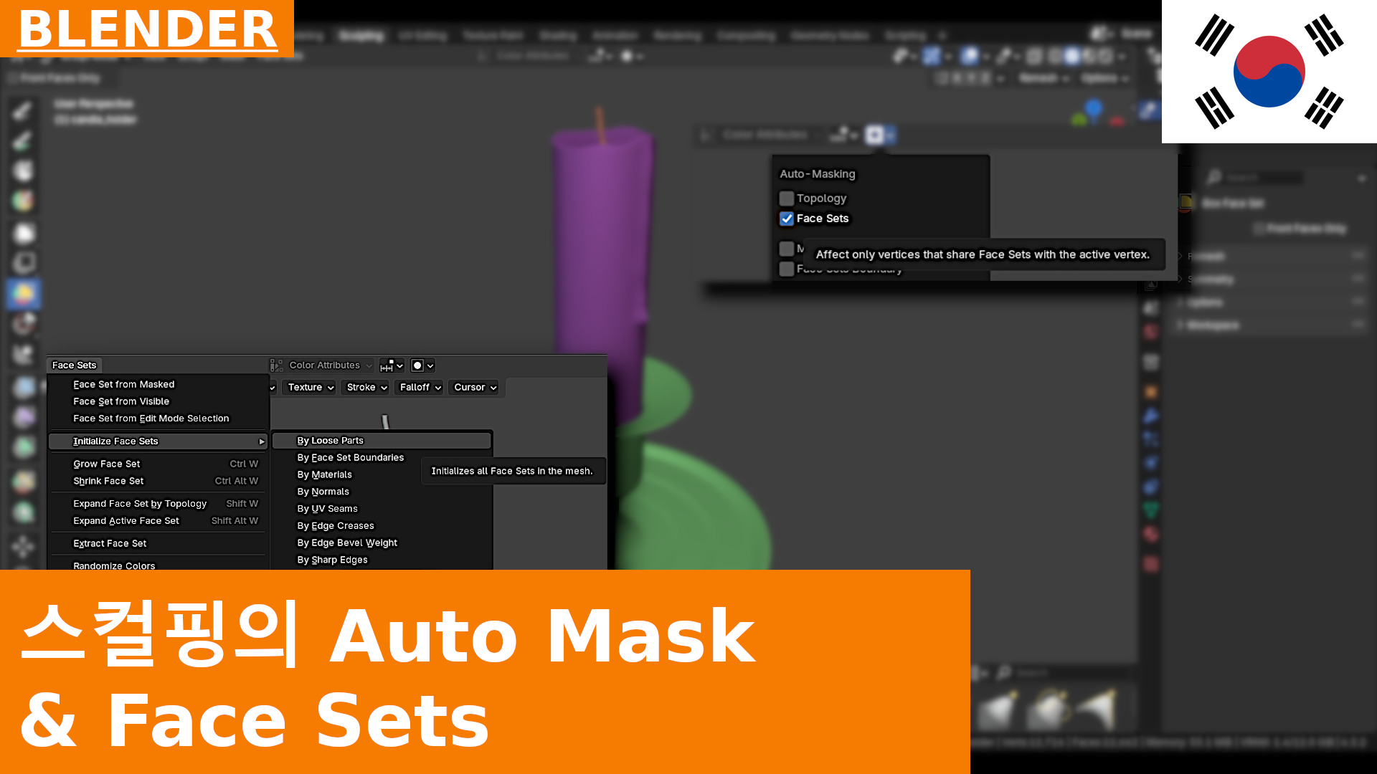The width and height of the screenshot is (1377, 774).
Task: Open the Stroke dropdown
Action: pyautogui.click(x=366, y=387)
